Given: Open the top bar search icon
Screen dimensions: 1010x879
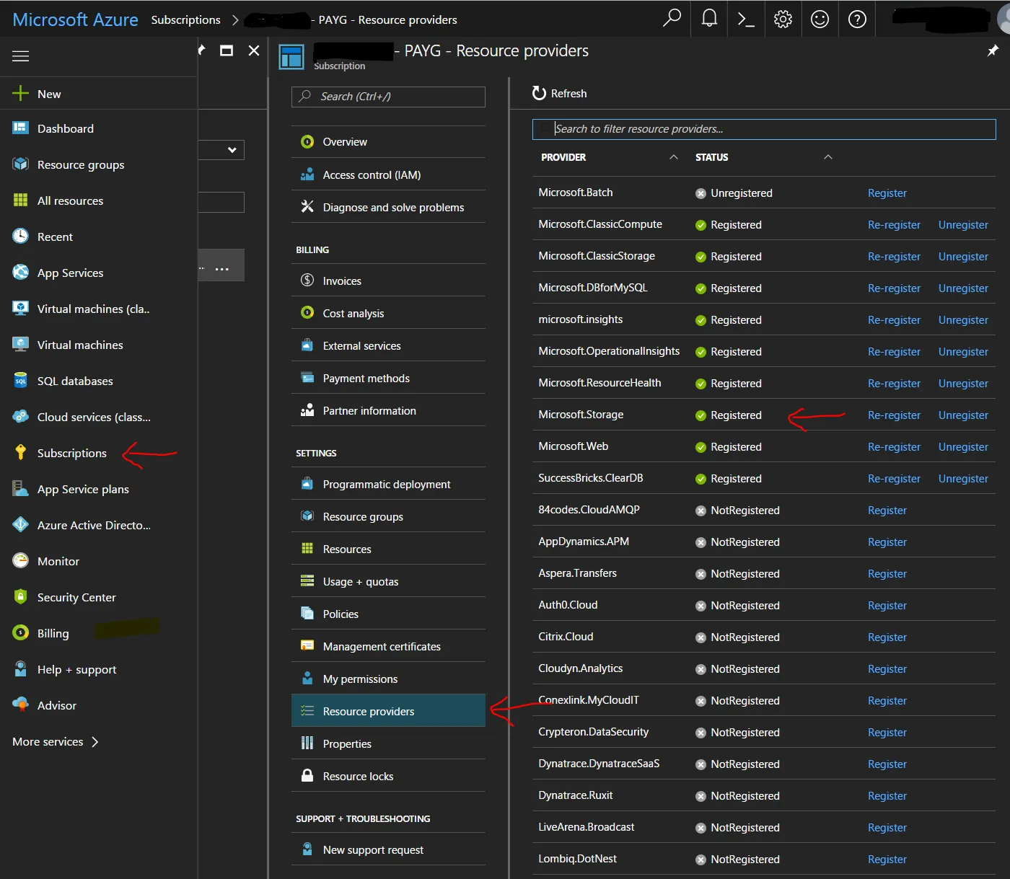Looking at the screenshot, I should [x=672, y=18].
